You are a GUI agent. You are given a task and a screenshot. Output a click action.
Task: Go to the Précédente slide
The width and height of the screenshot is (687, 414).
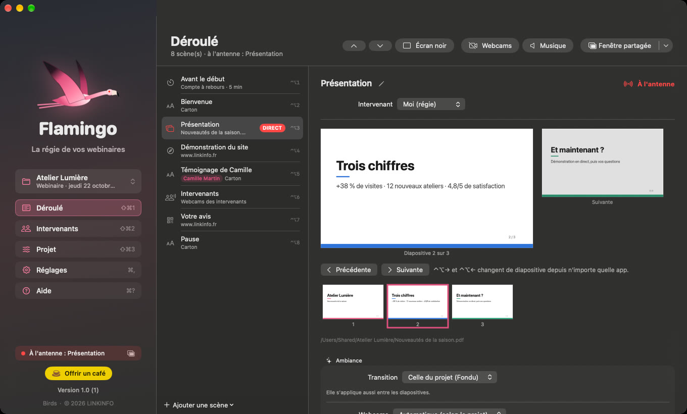tap(349, 270)
